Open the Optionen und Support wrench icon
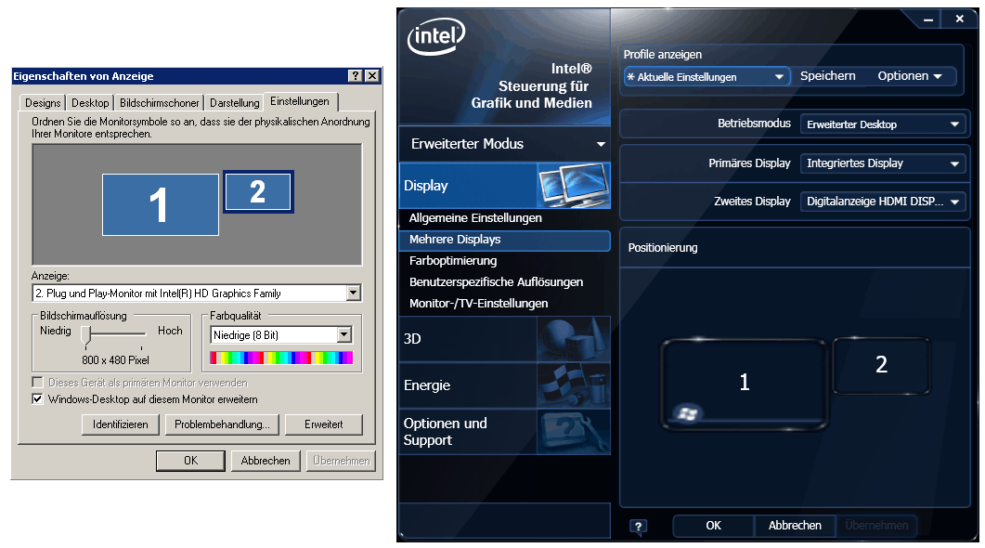Screen dimensions: 985x548 coord(574,432)
